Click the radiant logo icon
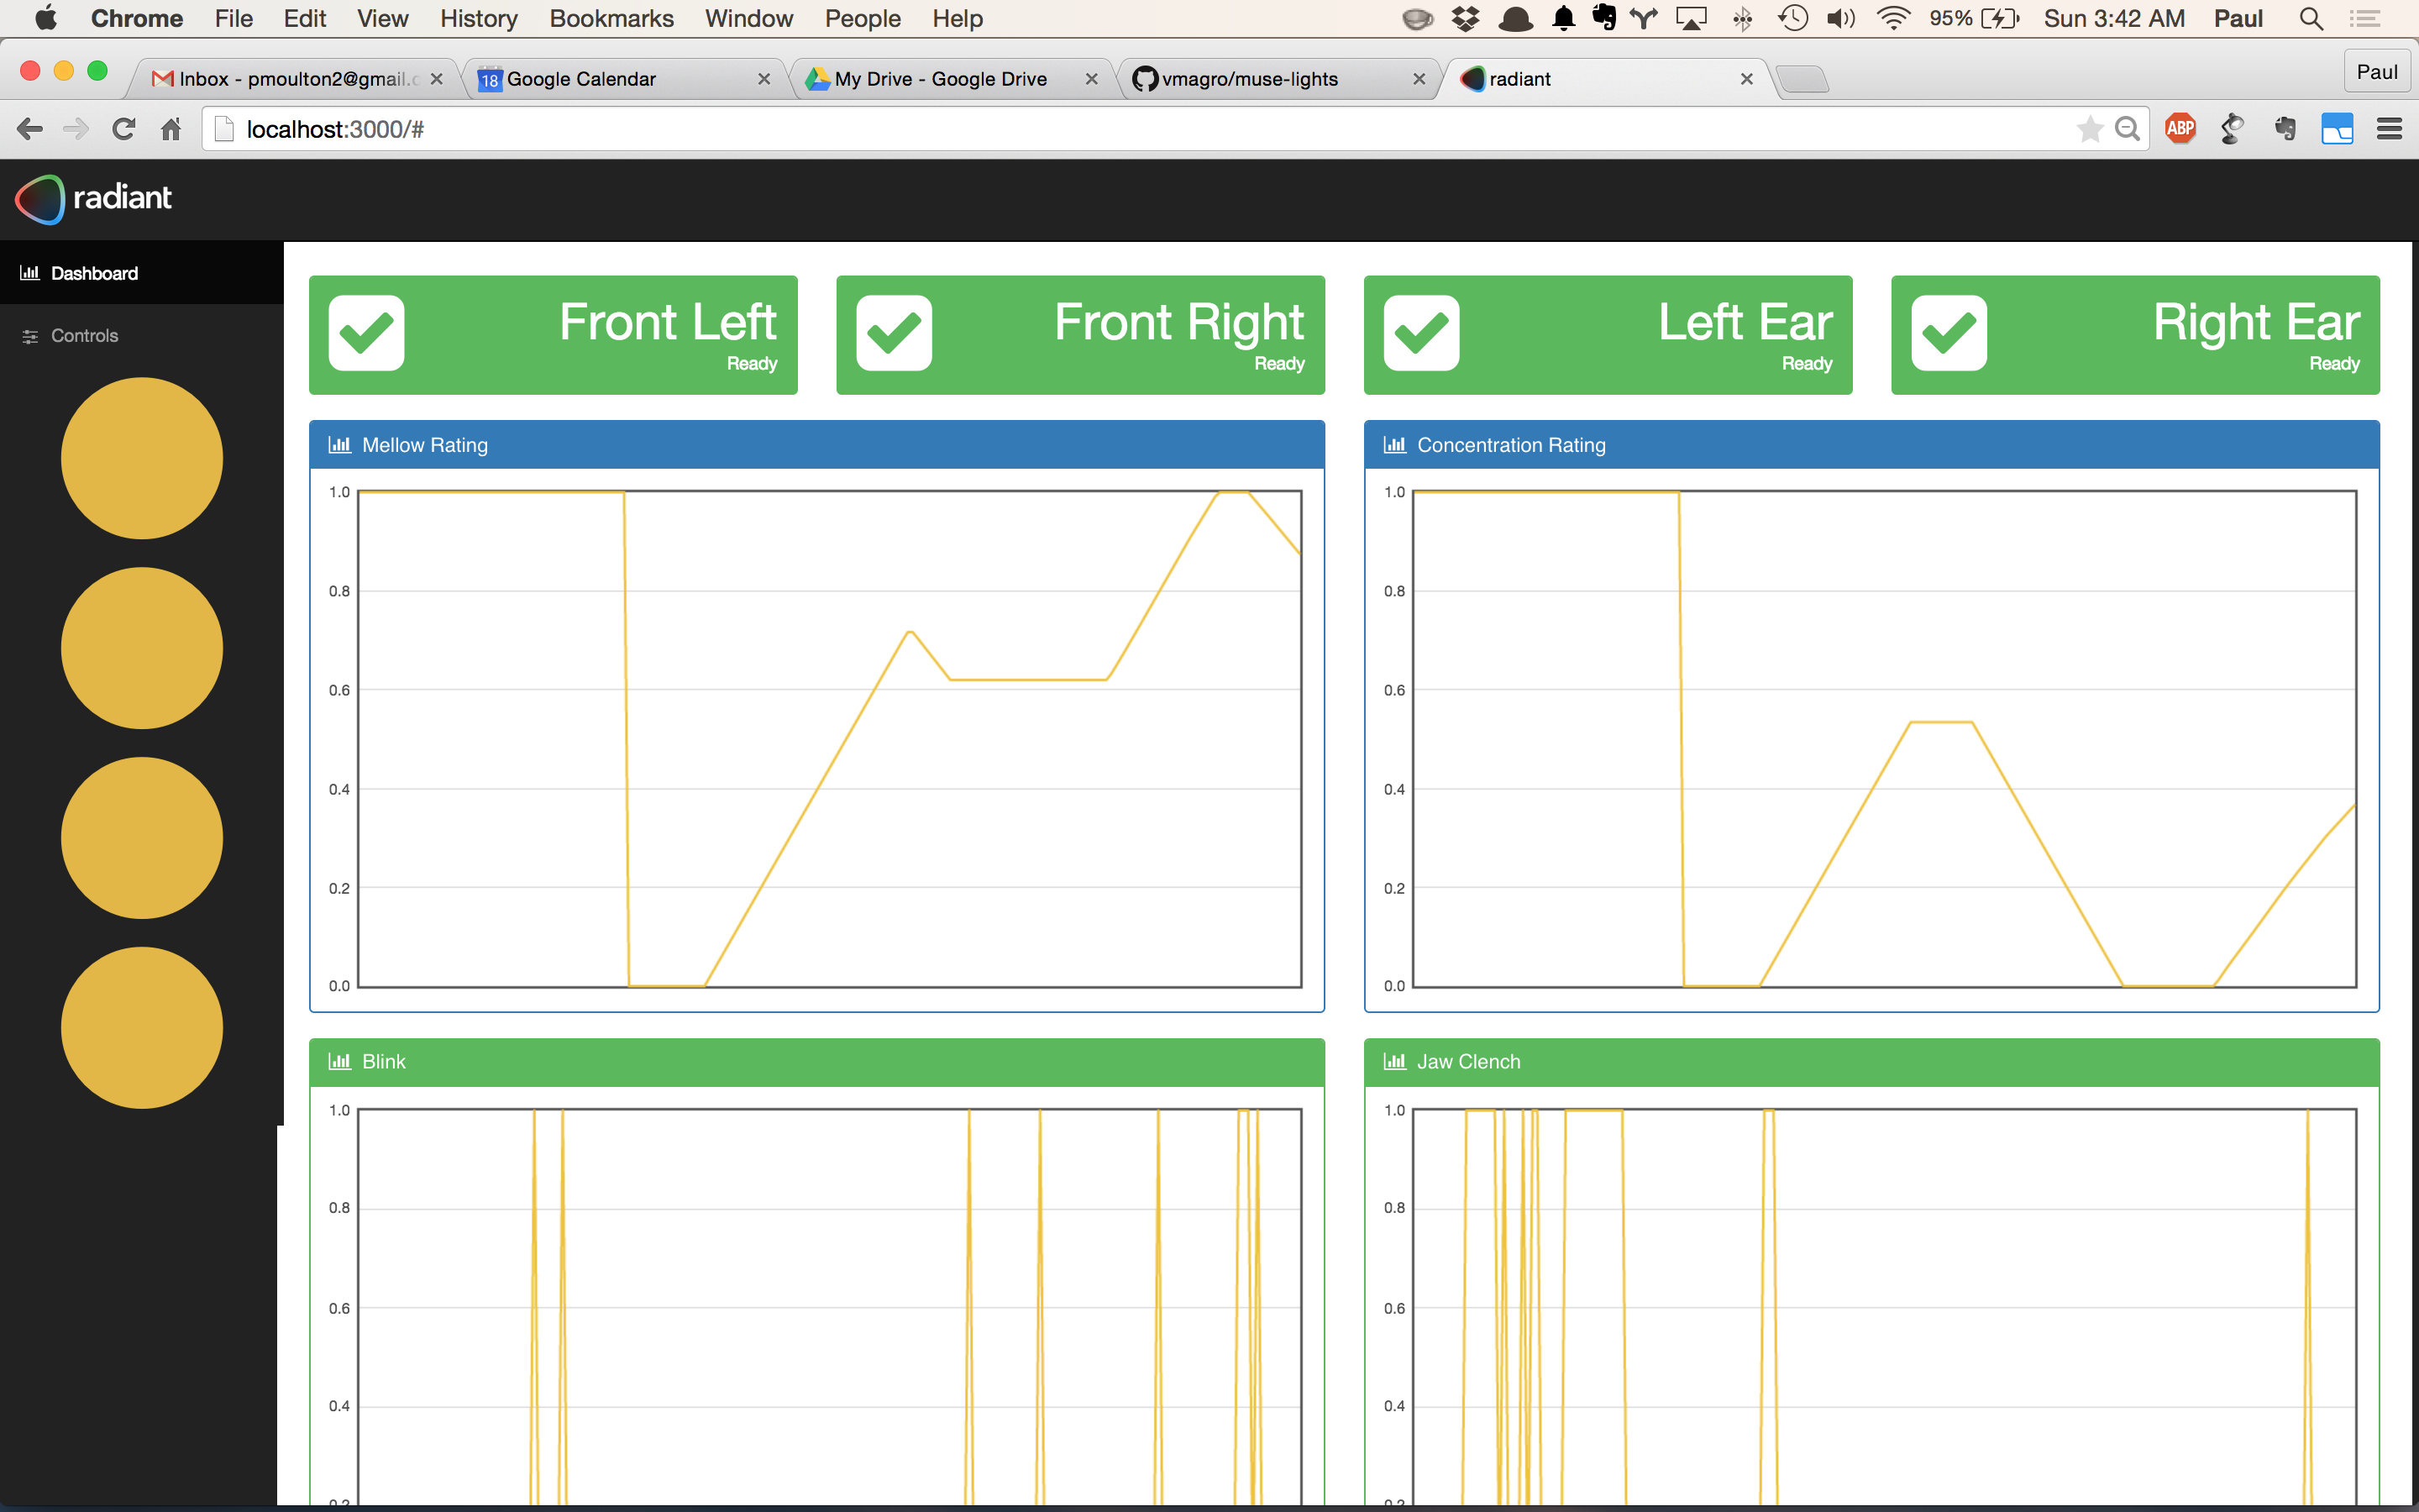This screenshot has width=2419, height=1512. (x=40, y=199)
